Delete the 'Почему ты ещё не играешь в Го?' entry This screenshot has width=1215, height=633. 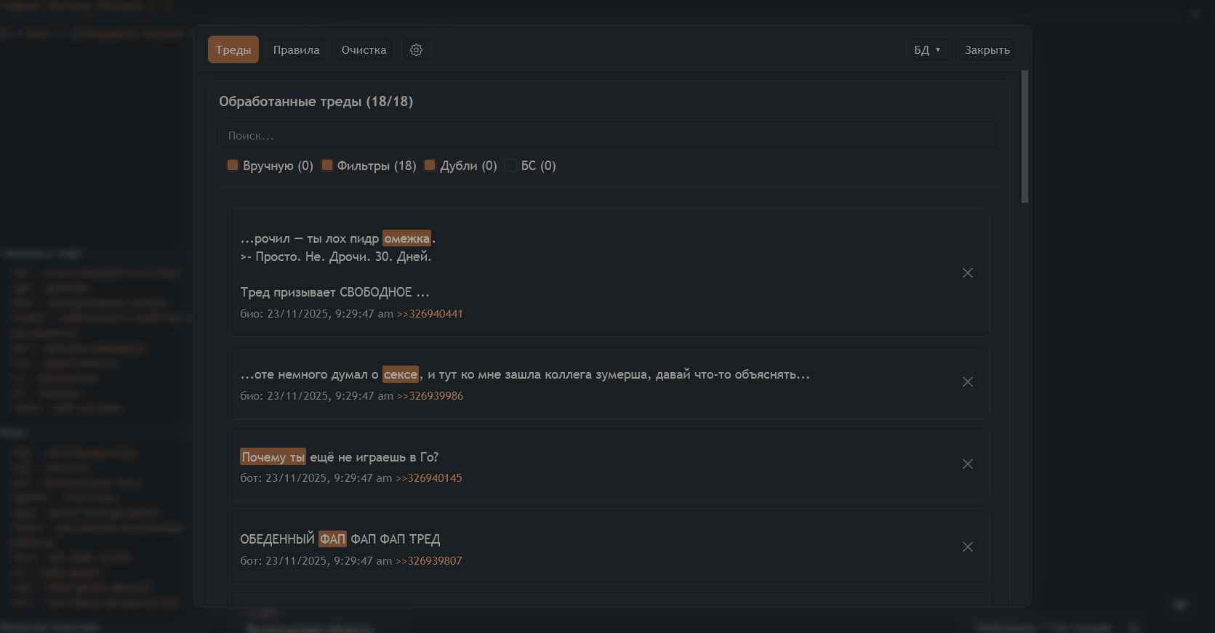point(968,464)
